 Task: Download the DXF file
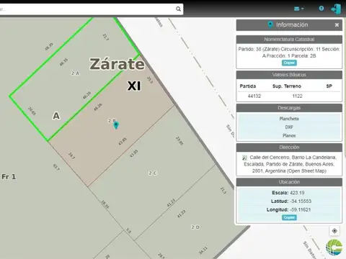click(289, 127)
